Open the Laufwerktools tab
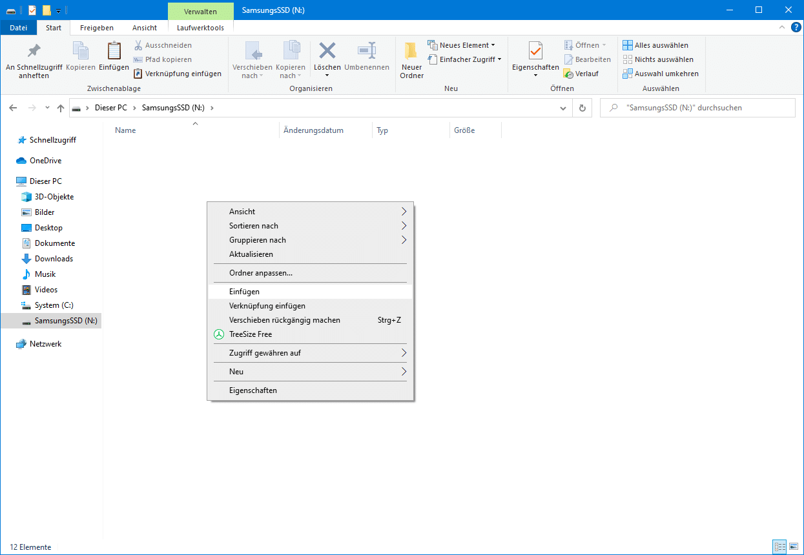 point(200,28)
